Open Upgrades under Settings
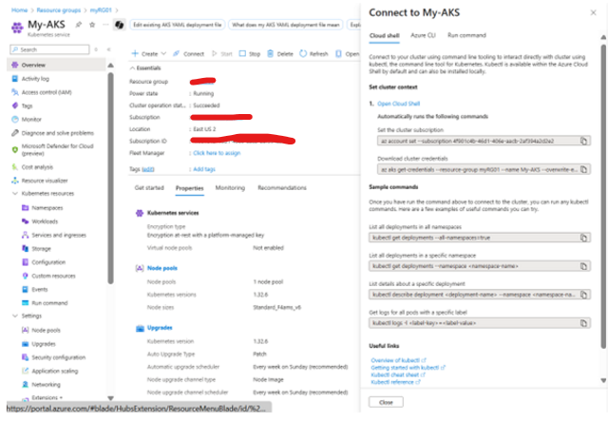Screen dimensions: 608x422 [44, 344]
